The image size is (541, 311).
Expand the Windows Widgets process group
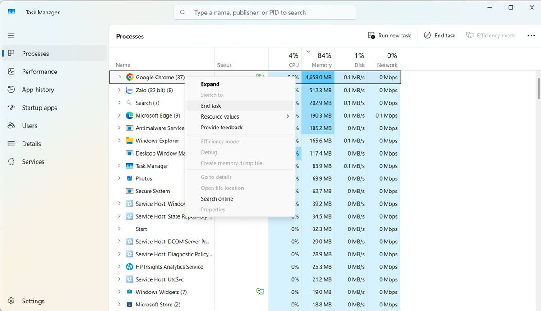tap(119, 292)
